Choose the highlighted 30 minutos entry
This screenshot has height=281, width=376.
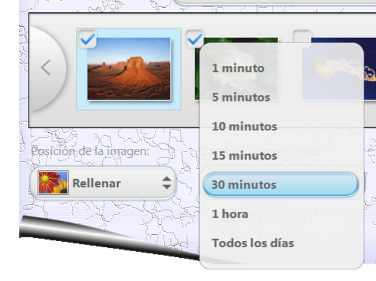281,185
